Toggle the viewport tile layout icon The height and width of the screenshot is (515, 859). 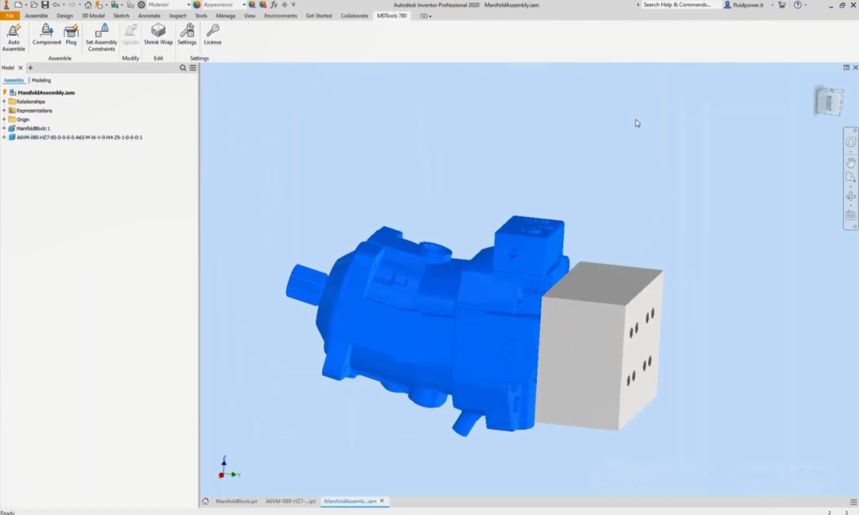846,68
